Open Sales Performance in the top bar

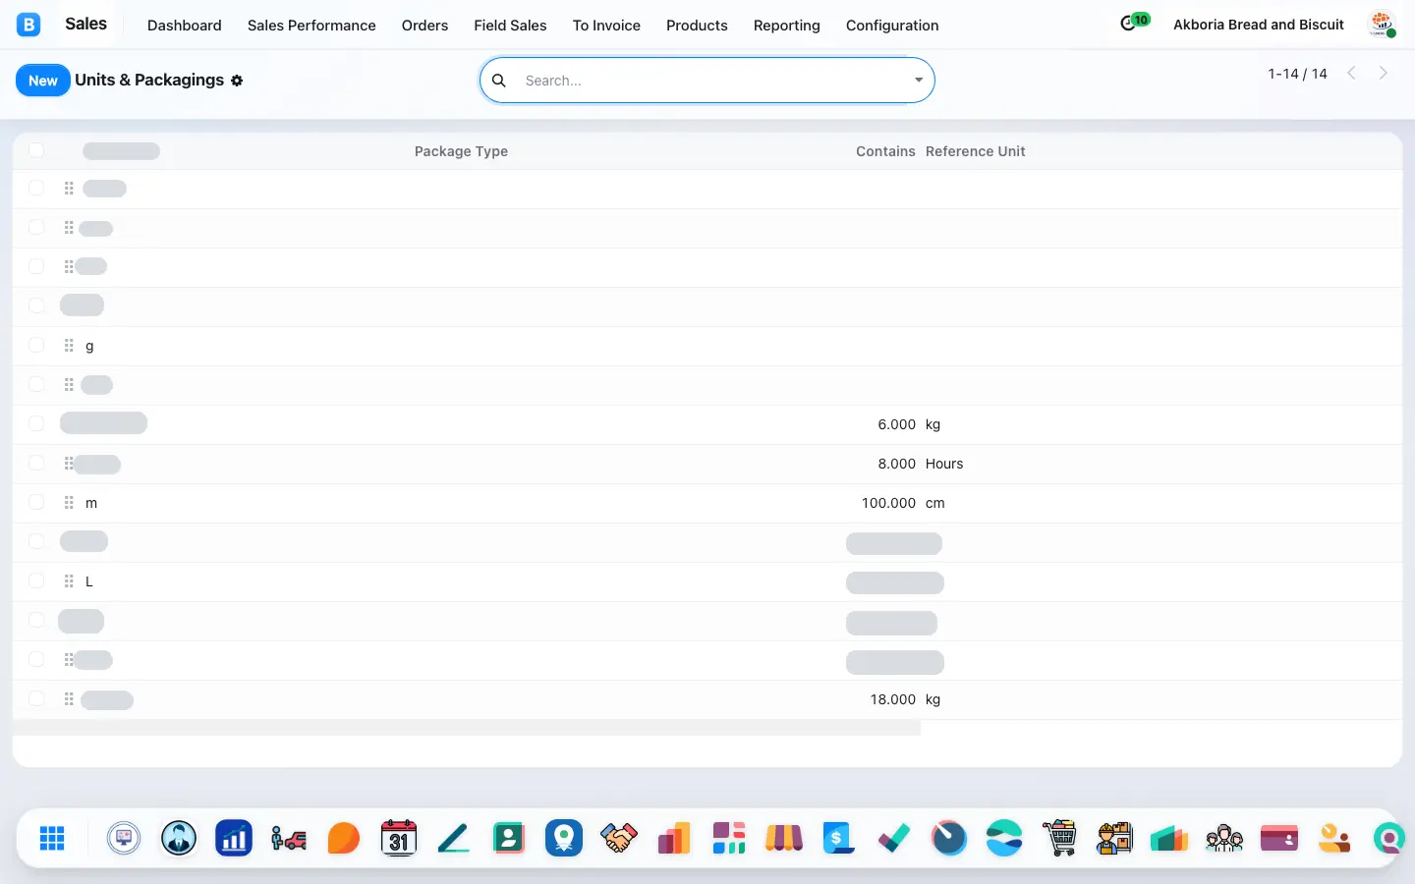pyautogui.click(x=311, y=26)
